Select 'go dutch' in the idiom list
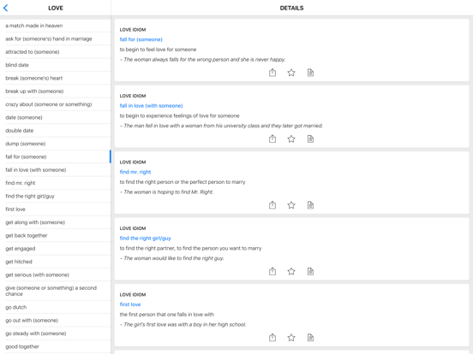Image resolution: width=473 pixels, height=354 pixels. pyautogui.click(x=55, y=307)
